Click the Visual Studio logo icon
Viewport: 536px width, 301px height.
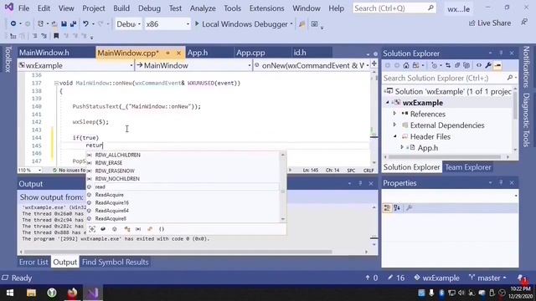[x=8, y=8]
